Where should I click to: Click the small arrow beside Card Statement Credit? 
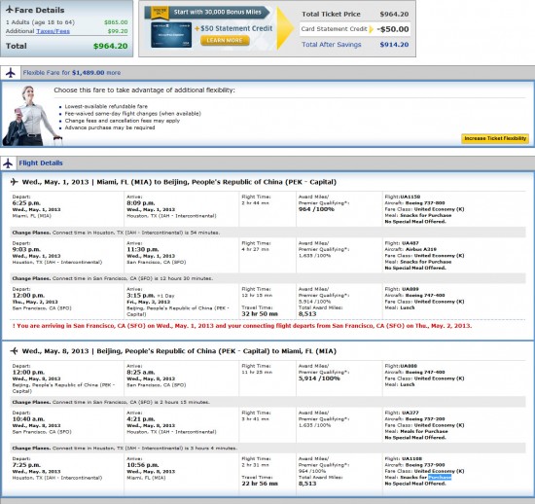click(372, 29)
